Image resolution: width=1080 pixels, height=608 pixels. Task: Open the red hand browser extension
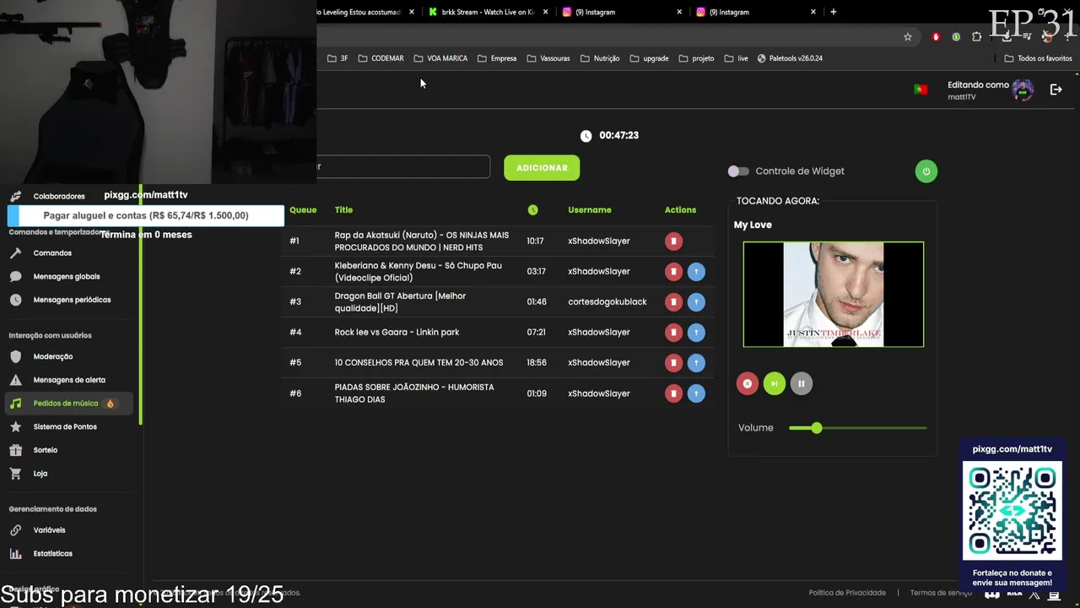coord(936,37)
